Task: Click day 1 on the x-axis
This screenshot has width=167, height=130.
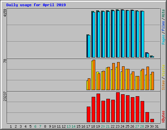Action: coord(11,126)
